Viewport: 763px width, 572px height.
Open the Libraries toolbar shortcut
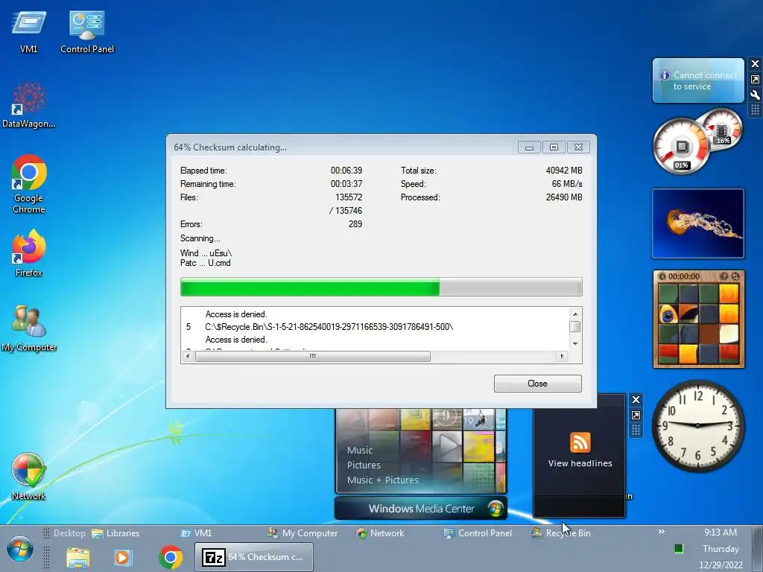pyautogui.click(x=115, y=533)
